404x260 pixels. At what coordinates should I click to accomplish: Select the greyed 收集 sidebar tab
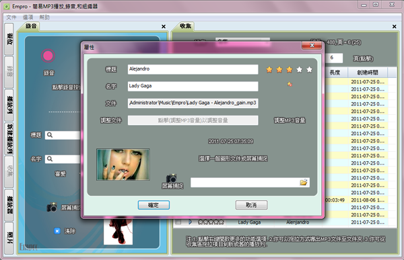point(9,172)
